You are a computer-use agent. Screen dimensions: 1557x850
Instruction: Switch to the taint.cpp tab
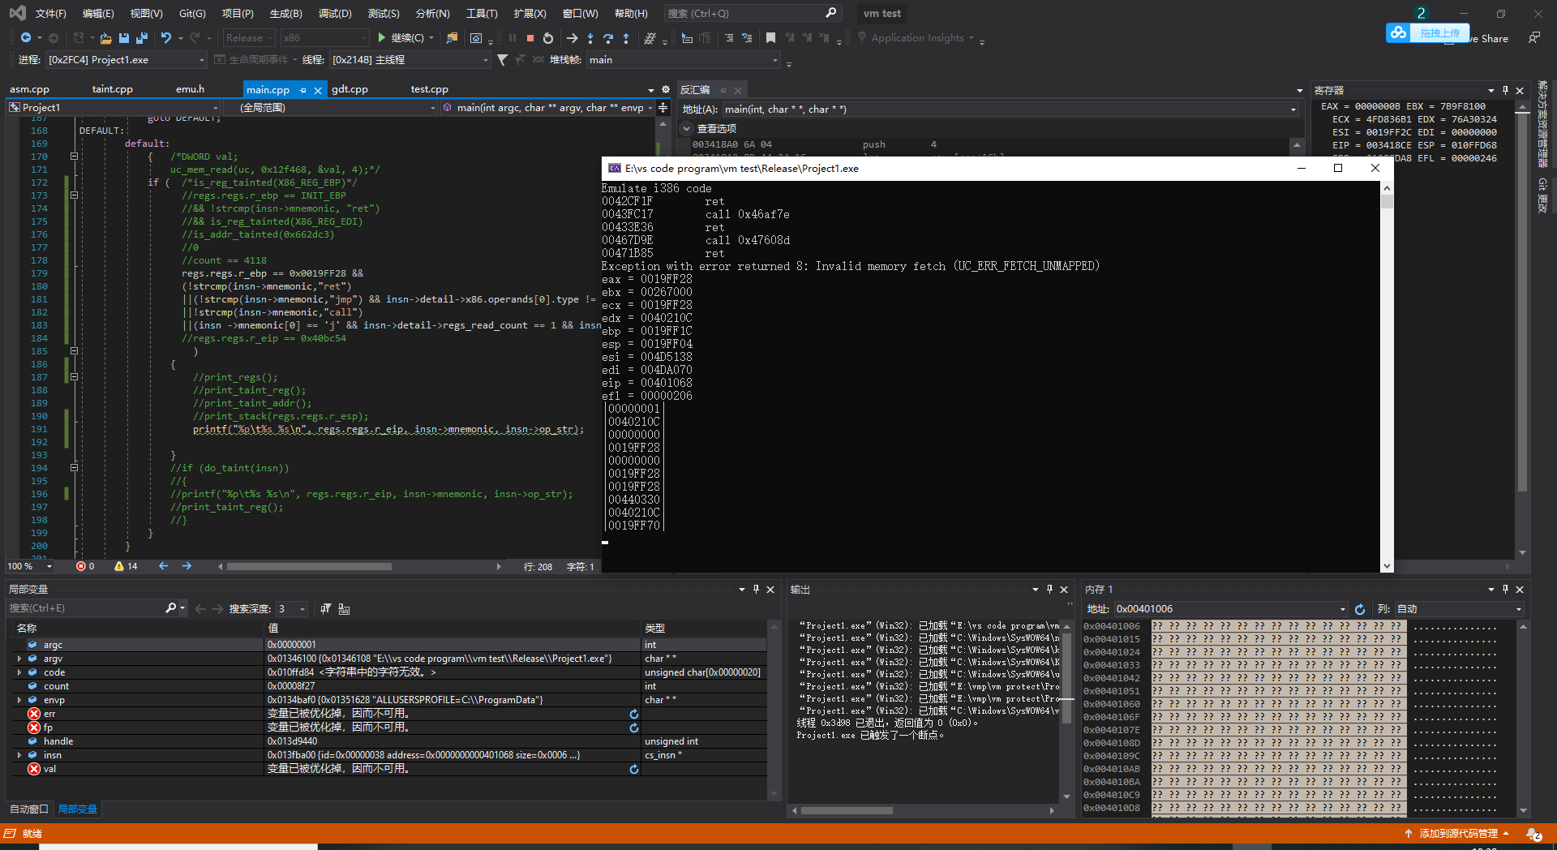[x=112, y=89]
